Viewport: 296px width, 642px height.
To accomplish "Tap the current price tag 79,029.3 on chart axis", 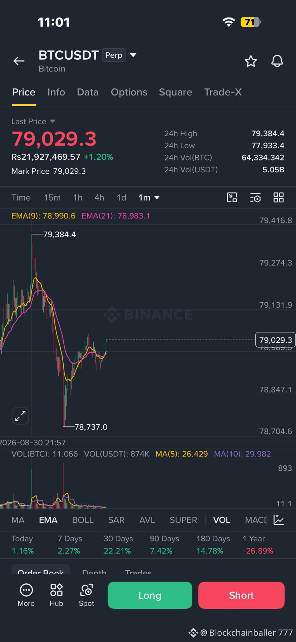I will pyautogui.click(x=276, y=340).
